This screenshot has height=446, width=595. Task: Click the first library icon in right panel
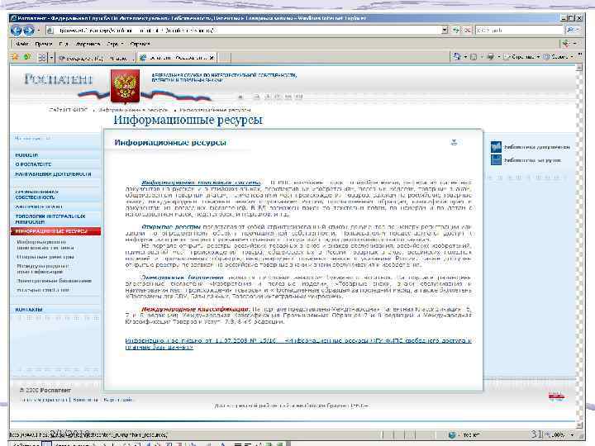point(496,147)
